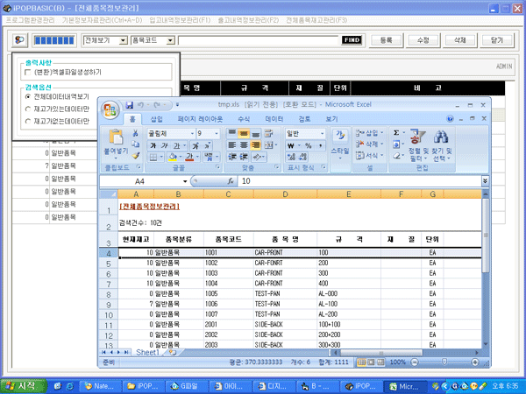Viewport: 526px width, 394px height.
Task: Open 출고내역정보관리(F2) menu in iPOP
Action: [x=248, y=20]
